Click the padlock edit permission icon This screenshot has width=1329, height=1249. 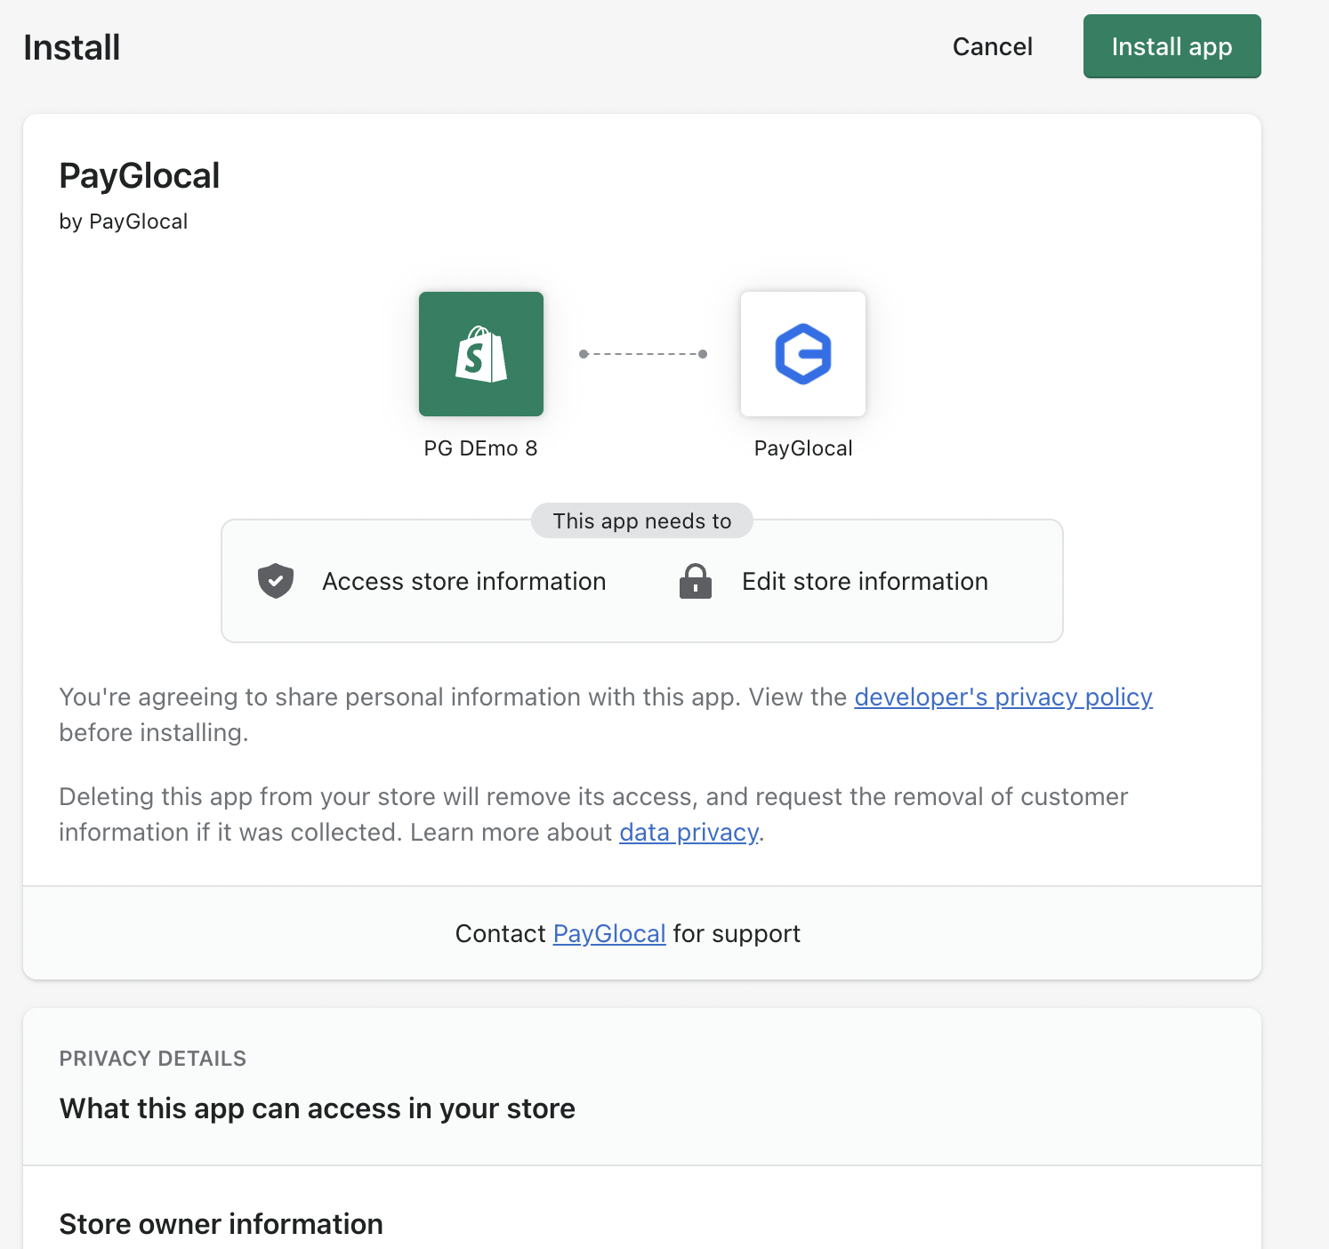pyautogui.click(x=696, y=581)
